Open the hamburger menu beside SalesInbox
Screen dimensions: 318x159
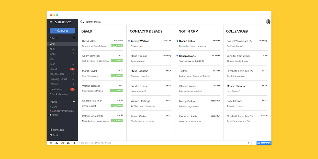[51, 22]
